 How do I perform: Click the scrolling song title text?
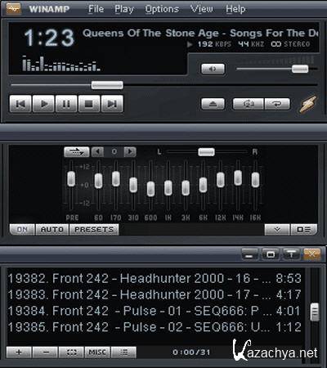coord(200,33)
